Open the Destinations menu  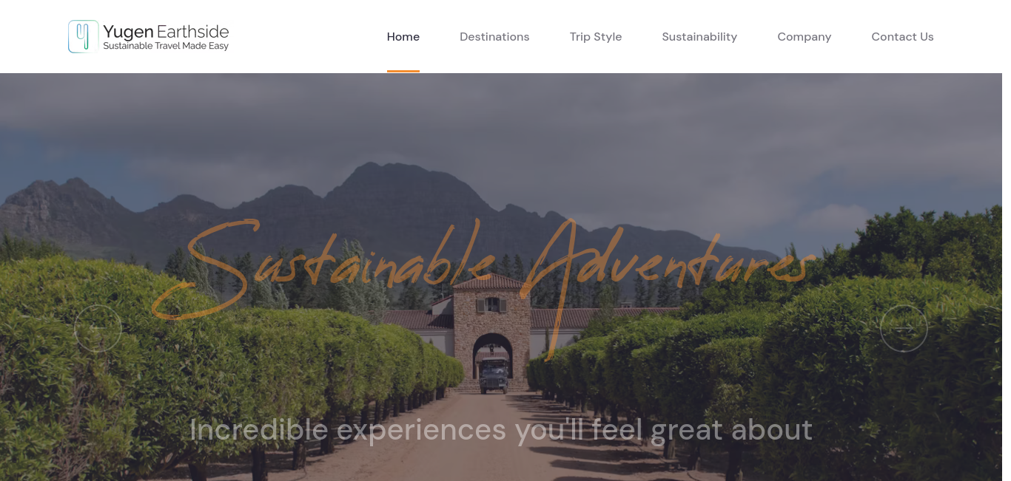pyautogui.click(x=494, y=37)
